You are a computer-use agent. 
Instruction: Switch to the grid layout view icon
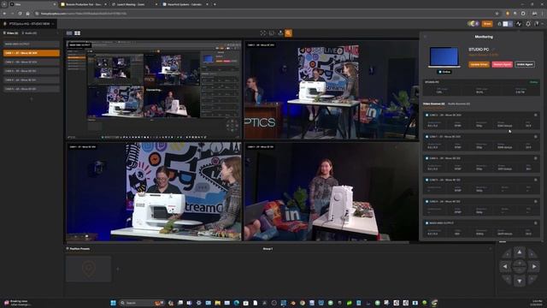pyautogui.click(x=78, y=33)
